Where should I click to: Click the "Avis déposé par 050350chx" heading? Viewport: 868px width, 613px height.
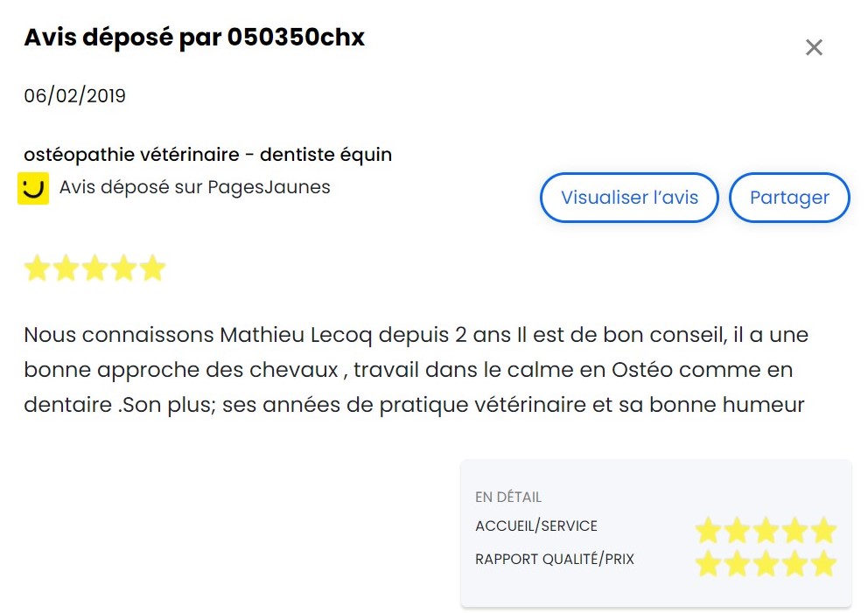coord(194,38)
